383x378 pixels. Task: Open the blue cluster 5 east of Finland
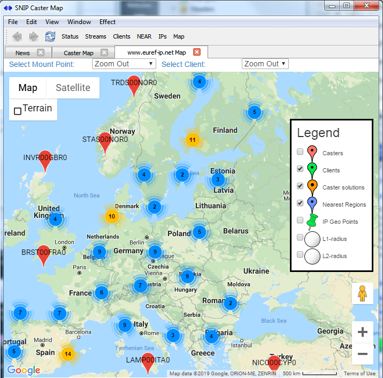pyautogui.click(x=255, y=112)
